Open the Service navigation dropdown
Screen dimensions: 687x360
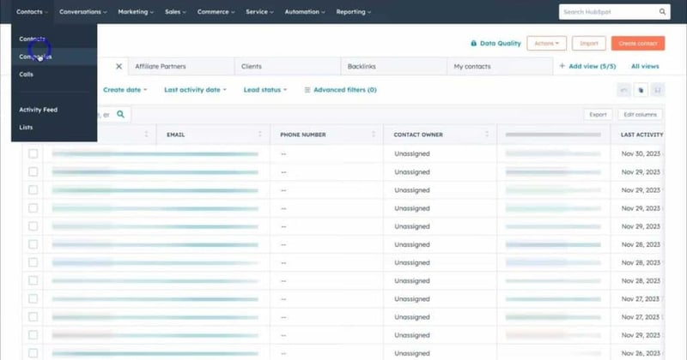point(259,12)
